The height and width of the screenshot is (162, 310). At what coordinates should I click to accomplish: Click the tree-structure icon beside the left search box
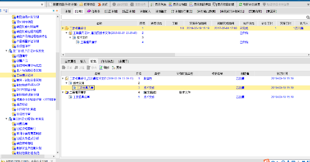pos(5,11)
